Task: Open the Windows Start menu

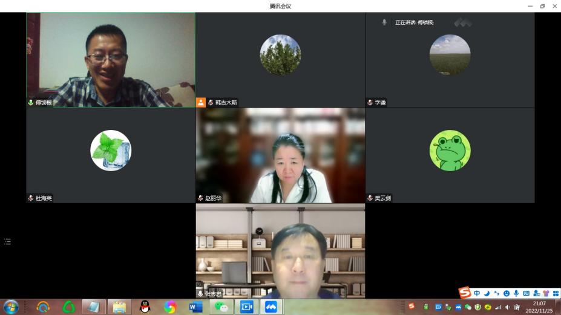Action: [11, 307]
